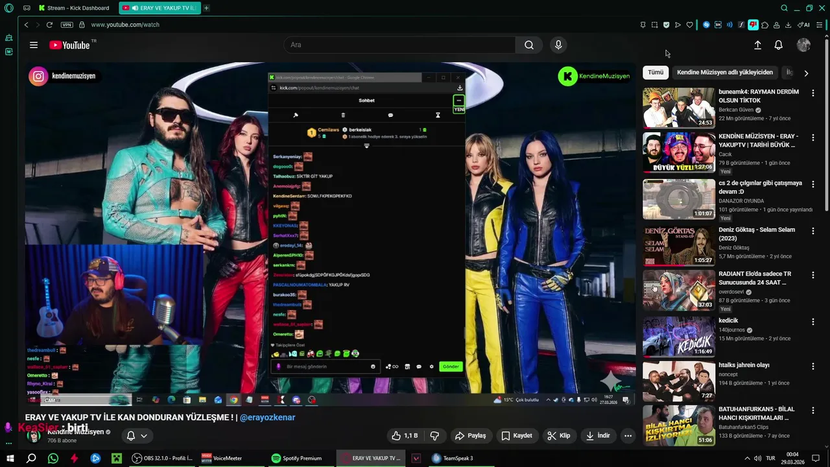Image resolution: width=830 pixels, height=467 pixels.
Task: Open the account avatar menu
Action: click(803, 45)
